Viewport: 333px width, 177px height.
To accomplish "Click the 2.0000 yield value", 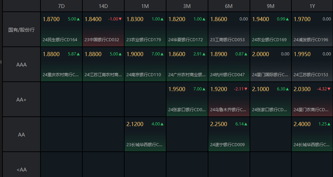I will point(261,54).
